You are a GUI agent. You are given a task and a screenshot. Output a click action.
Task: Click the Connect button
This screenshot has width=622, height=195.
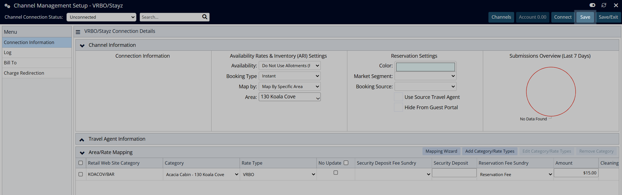(x=563, y=17)
